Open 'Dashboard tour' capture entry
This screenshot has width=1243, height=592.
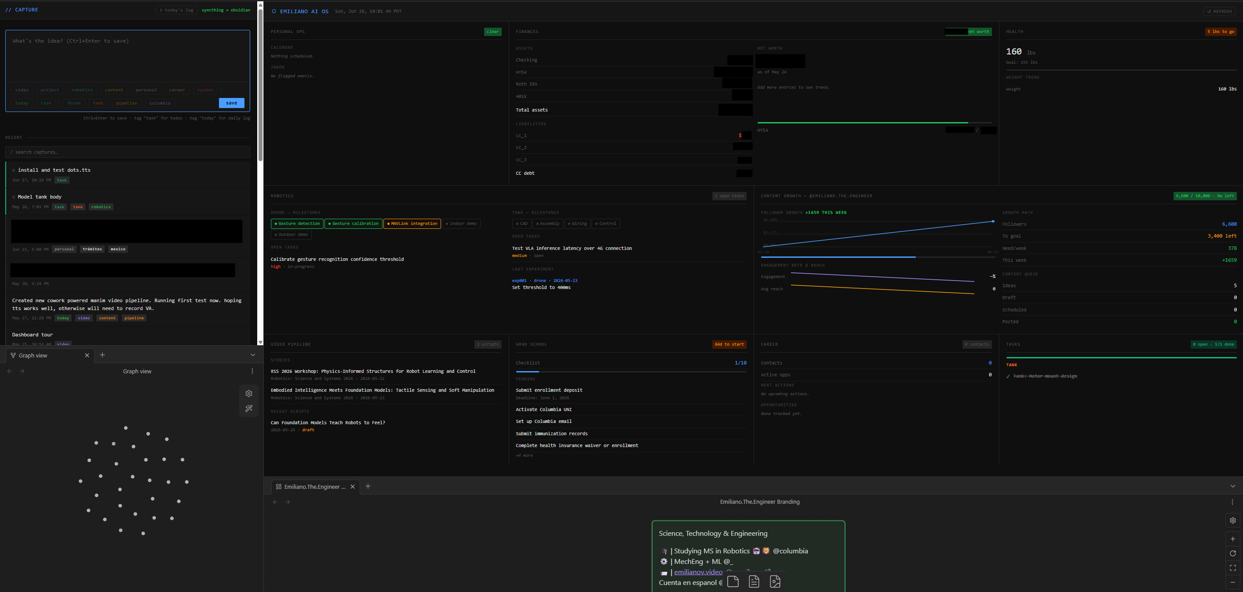coord(33,335)
